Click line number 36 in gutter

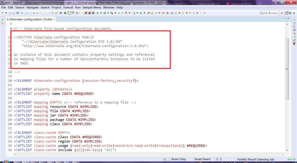[10, 150]
